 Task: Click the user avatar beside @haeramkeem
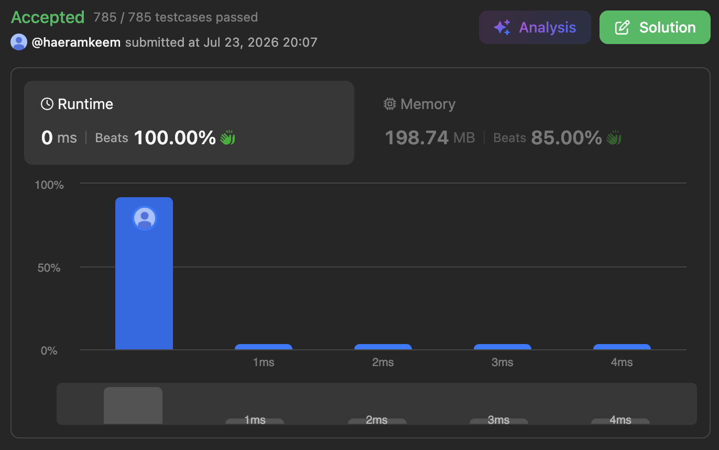pyautogui.click(x=19, y=42)
